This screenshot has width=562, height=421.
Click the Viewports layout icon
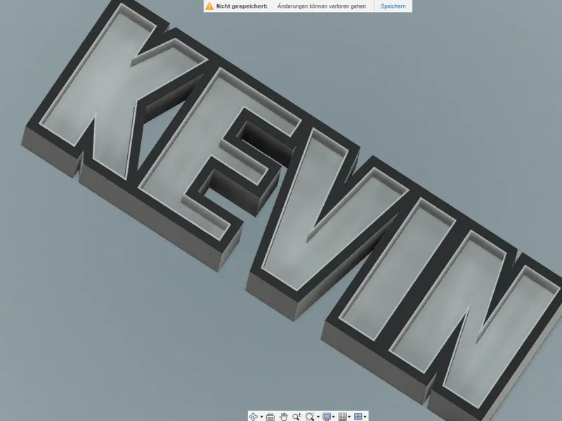pos(358,417)
